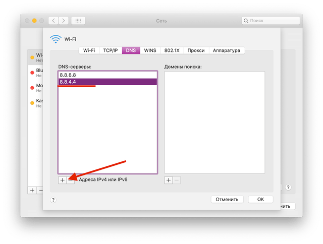The width and height of the screenshot is (323, 244).
Task: Select the Wi-Fi service in sidebar
Action: (x=35, y=57)
